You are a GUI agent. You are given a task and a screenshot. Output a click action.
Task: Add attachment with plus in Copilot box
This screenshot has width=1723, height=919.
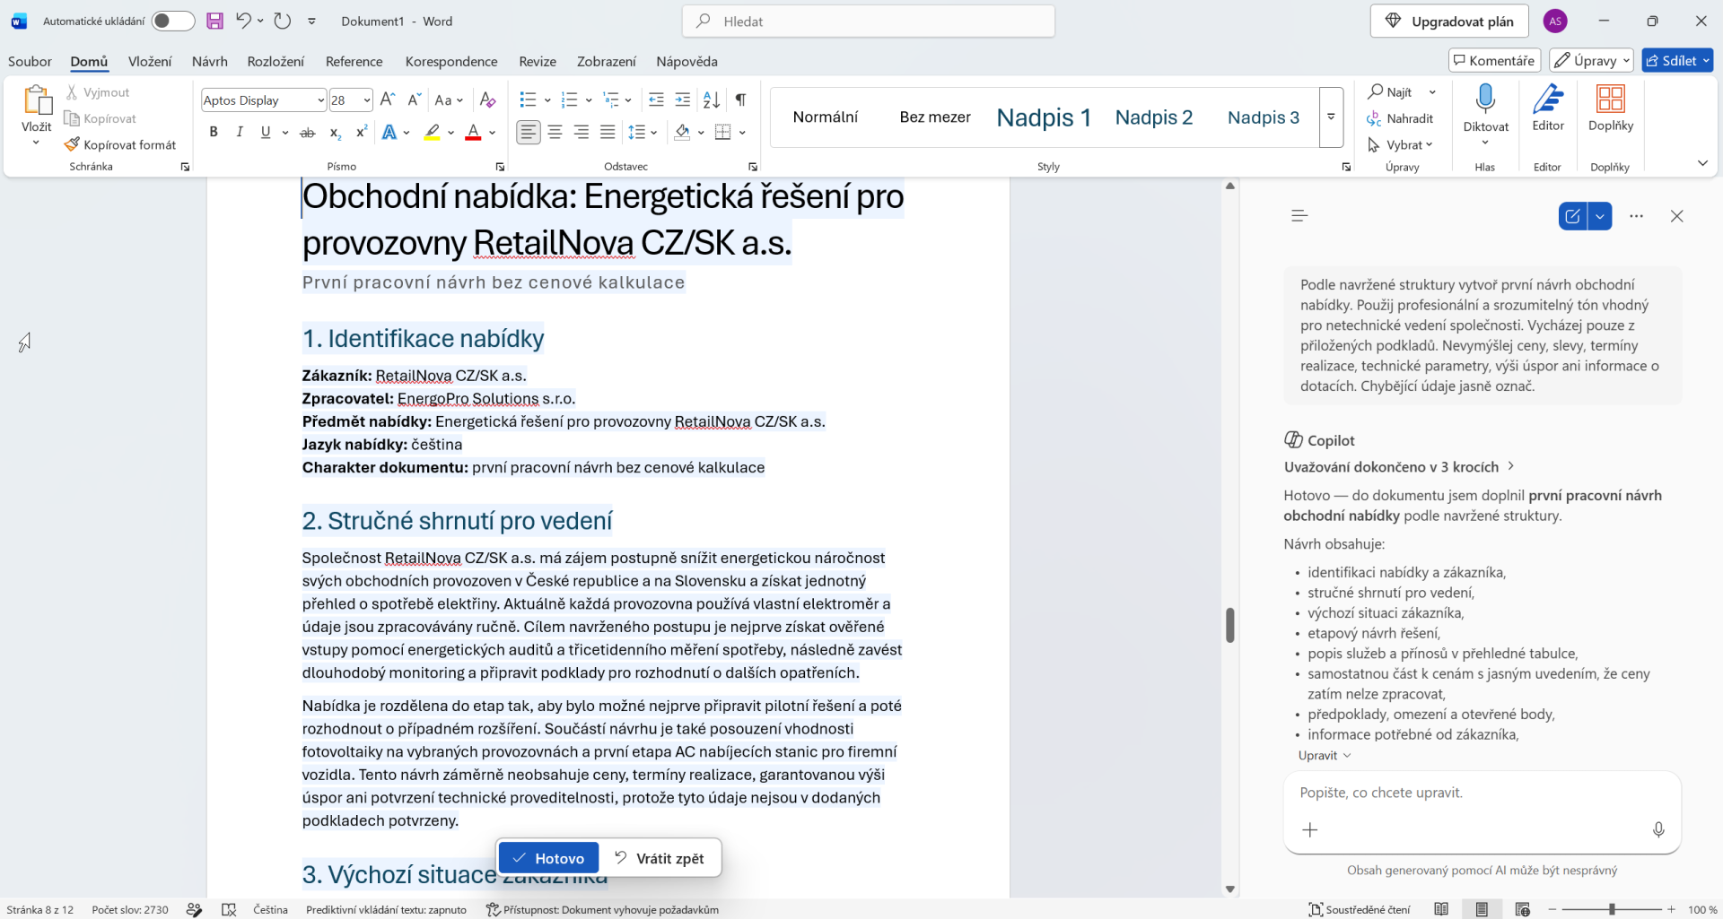coord(1310,830)
